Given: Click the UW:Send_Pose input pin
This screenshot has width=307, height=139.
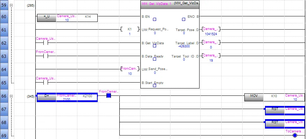Looking at the screenshot, I should point(155,69).
